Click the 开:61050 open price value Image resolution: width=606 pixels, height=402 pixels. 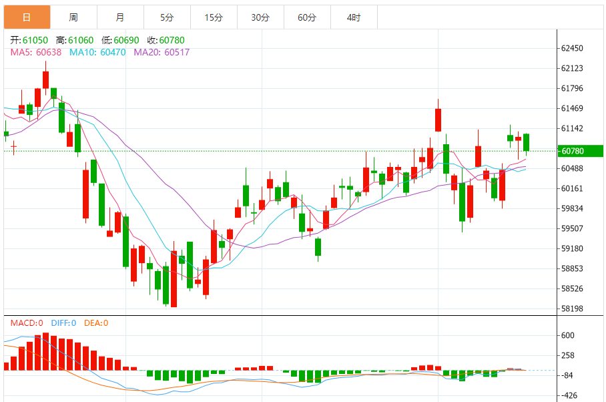29,40
